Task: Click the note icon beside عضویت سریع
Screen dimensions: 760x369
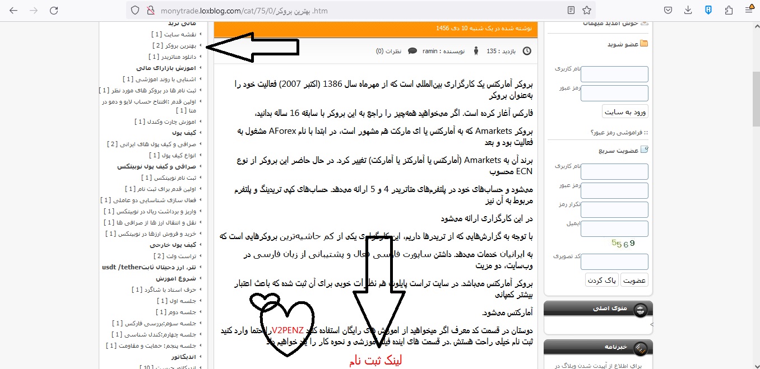Action: 644,150
